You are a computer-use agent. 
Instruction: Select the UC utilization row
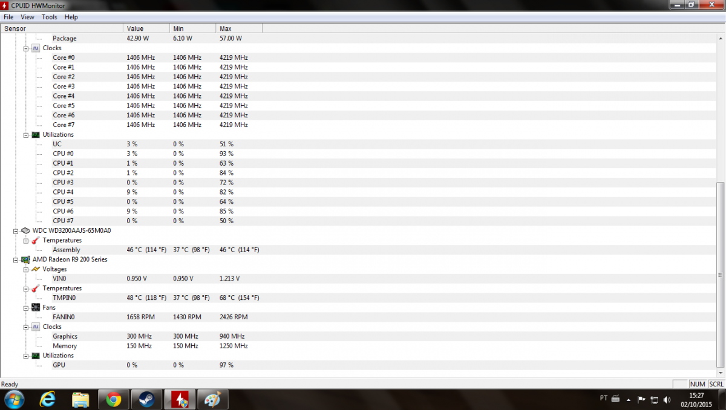click(x=358, y=144)
